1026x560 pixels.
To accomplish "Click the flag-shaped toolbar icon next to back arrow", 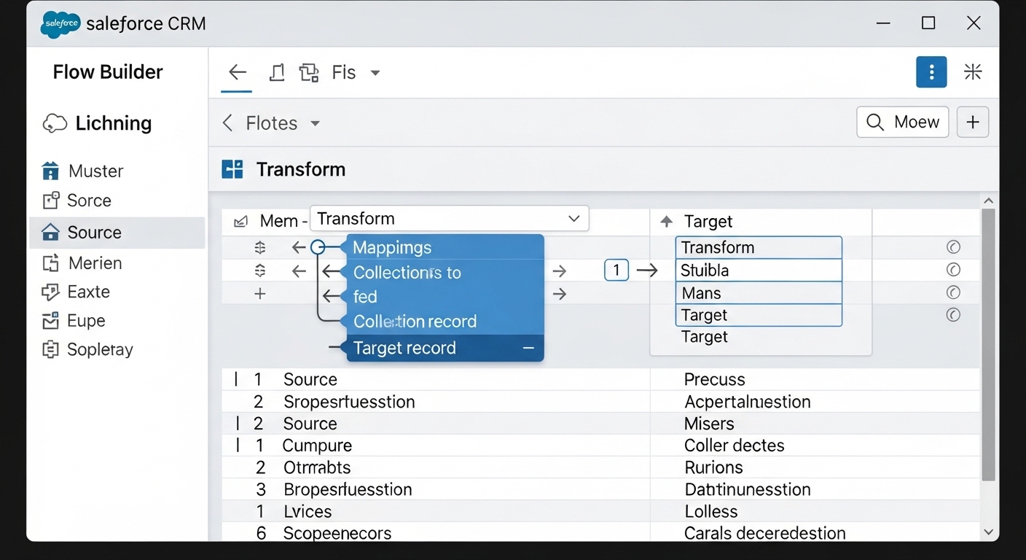I will click(x=277, y=71).
